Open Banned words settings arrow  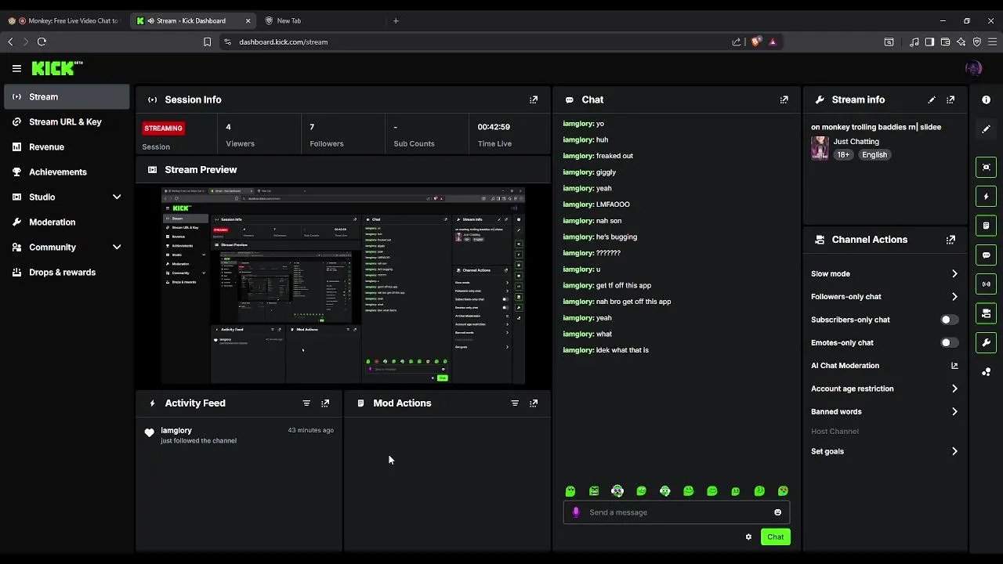click(x=954, y=411)
